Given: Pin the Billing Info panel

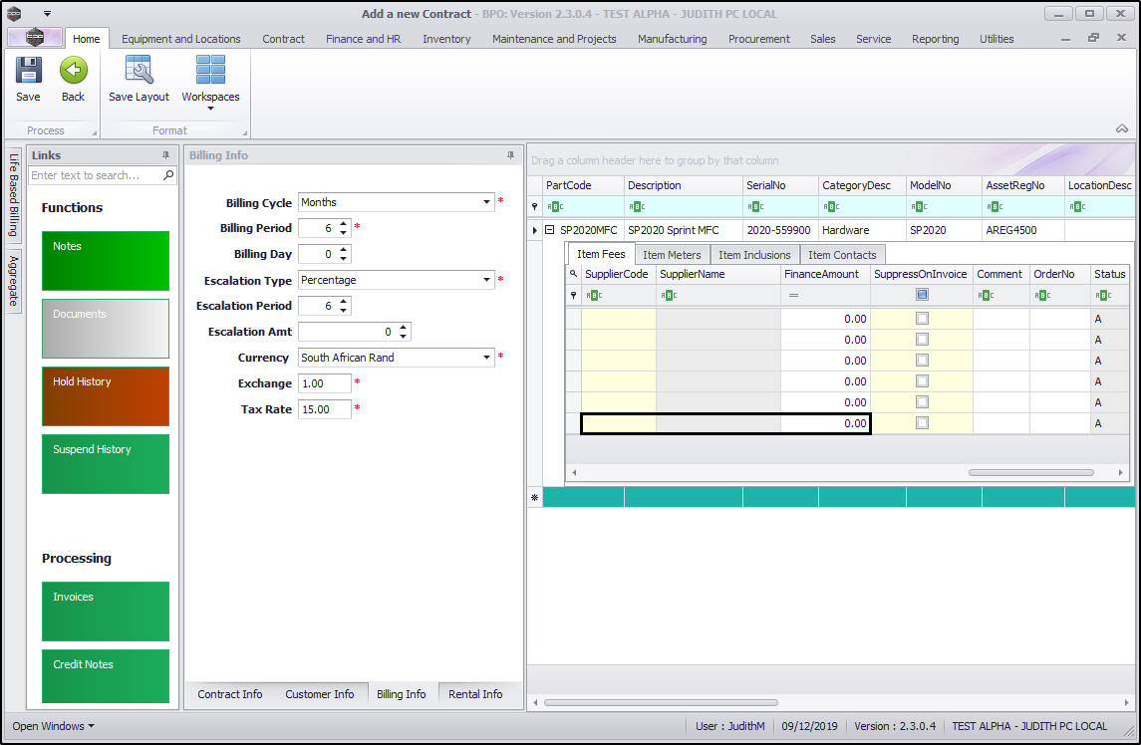Looking at the screenshot, I should pos(511,155).
